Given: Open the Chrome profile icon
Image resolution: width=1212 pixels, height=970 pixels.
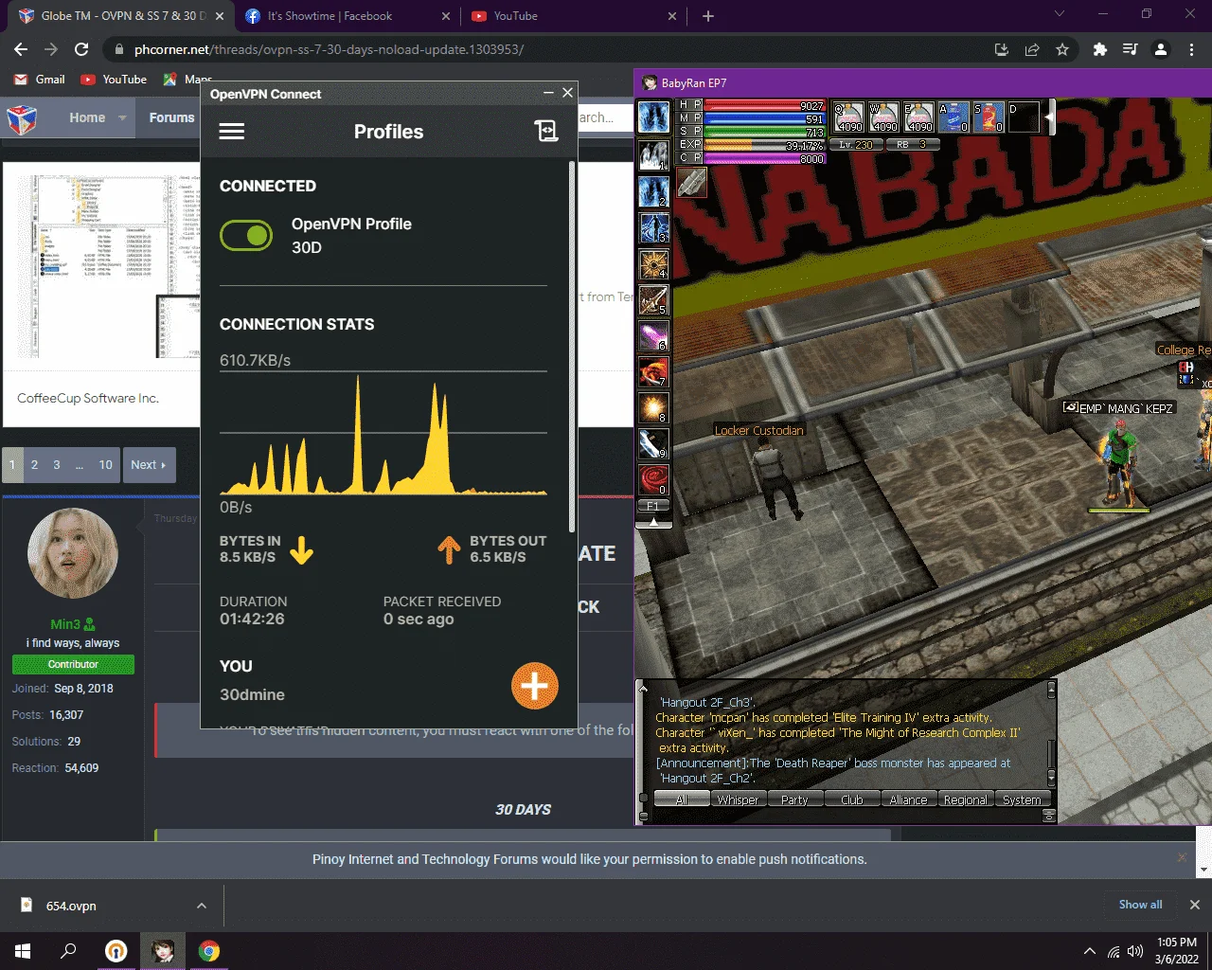Looking at the screenshot, I should (1161, 49).
